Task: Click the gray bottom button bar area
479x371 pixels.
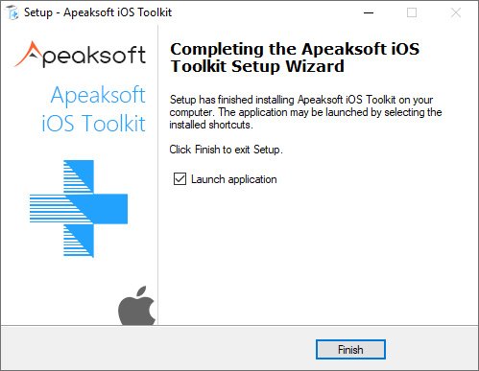Action: pos(239,348)
